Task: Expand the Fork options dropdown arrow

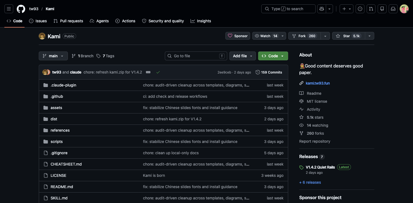Action: (325, 36)
